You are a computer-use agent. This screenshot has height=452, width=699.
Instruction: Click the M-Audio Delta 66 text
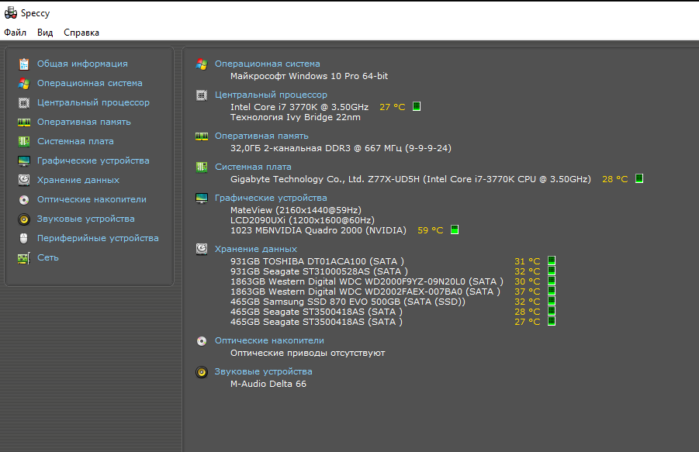coord(268,384)
